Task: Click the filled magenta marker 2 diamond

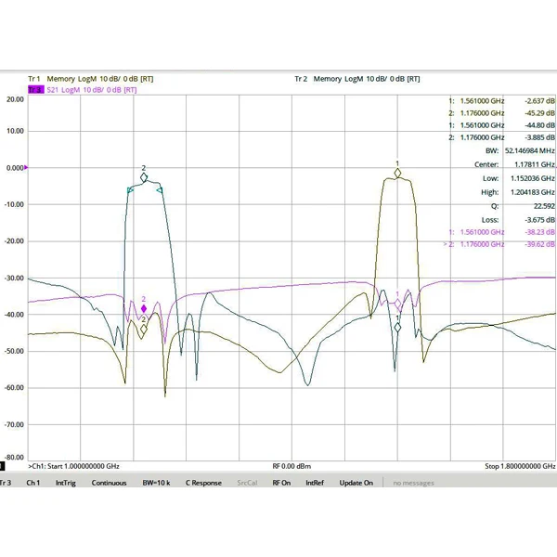Action: coord(144,309)
